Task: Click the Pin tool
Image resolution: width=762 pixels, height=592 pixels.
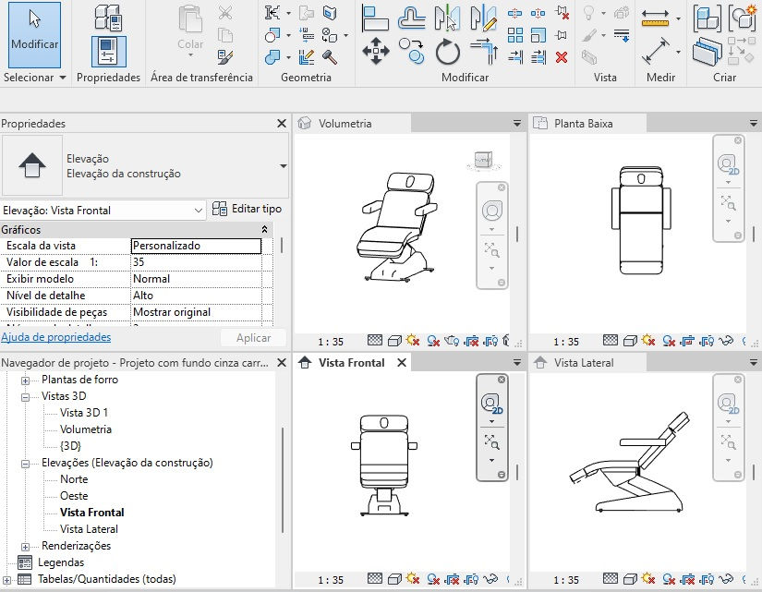Action: click(562, 35)
